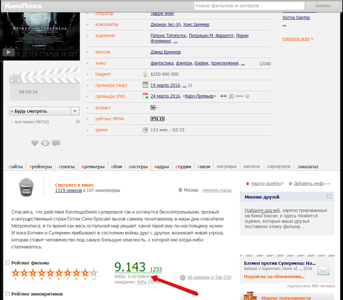The height and width of the screenshot is (300, 343).
Task: Click the 16+ age rating icon
Action: click(154, 107)
